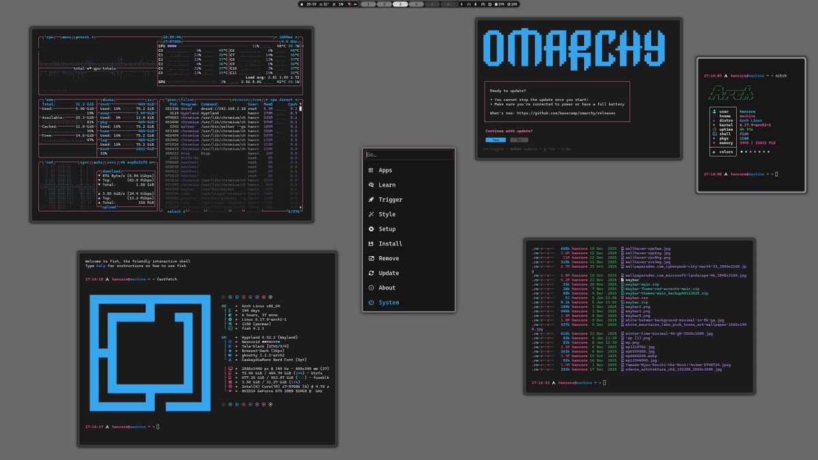
Task: Toggle tree view in btop proc
Action: (257, 100)
